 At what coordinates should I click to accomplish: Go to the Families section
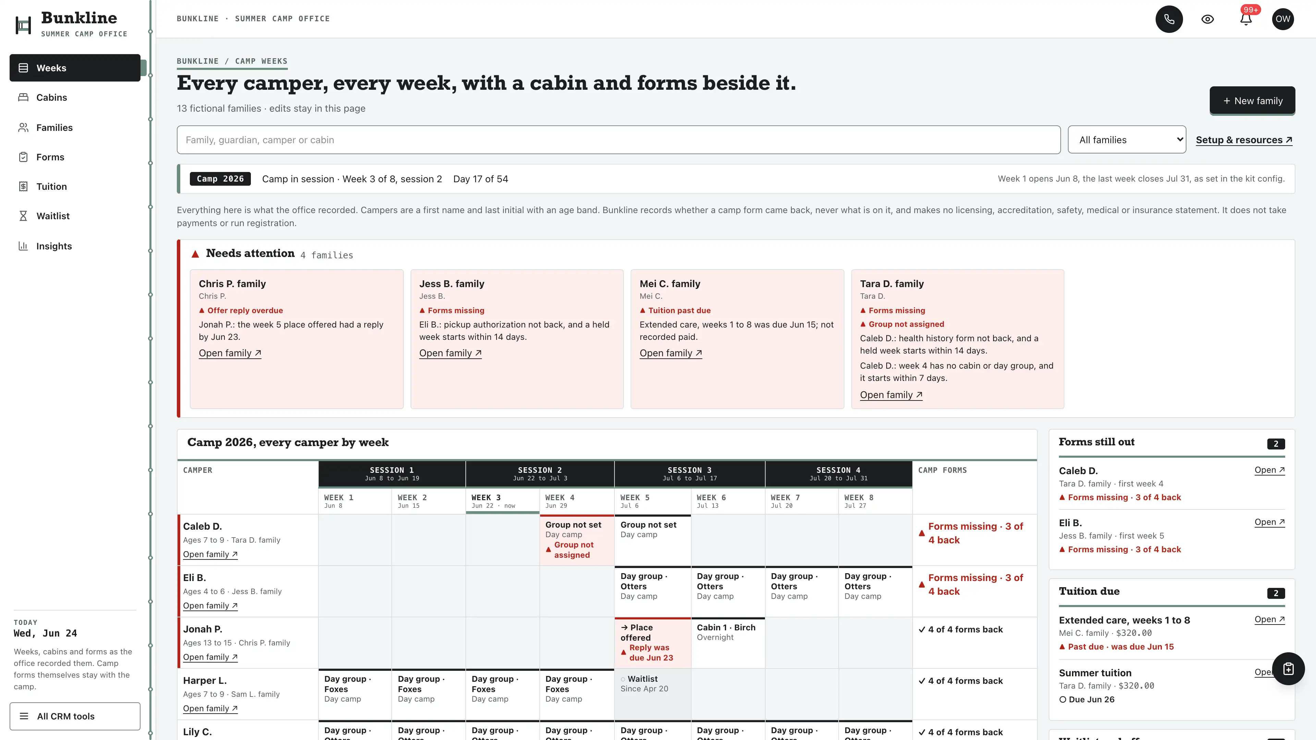pyautogui.click(x=75, y=128)
